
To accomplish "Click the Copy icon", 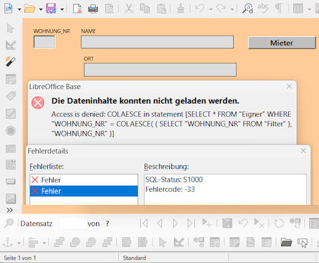I will click(145, 8).
